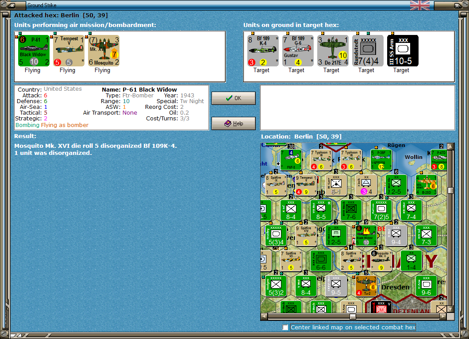Click the 'Tw Night' special value
The width and height of the screenshot is (469, 339).
coord(192,101)
